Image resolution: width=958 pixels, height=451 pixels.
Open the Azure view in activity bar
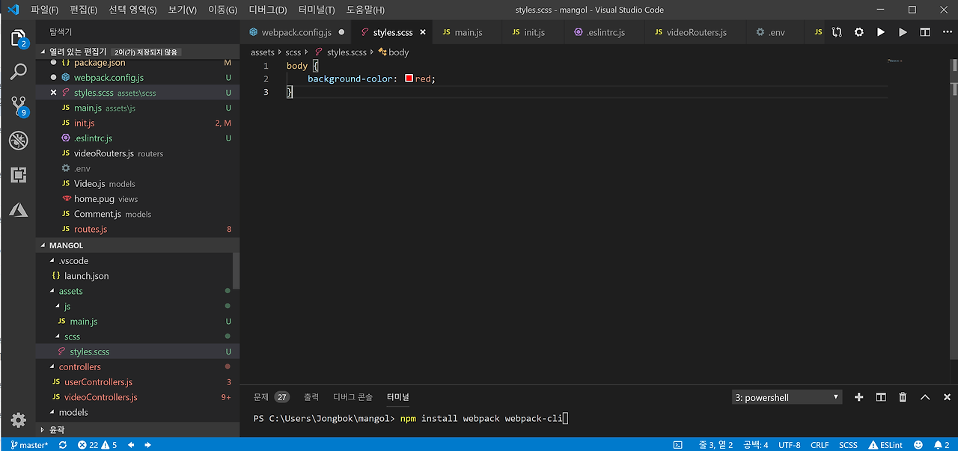pyautogui.click(x=18, y=209)
